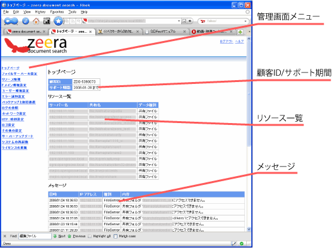This screenshot has width=332, height=248.
Task: Click the Find text input field
Action: pyautogui.click(x=35, y=236)
